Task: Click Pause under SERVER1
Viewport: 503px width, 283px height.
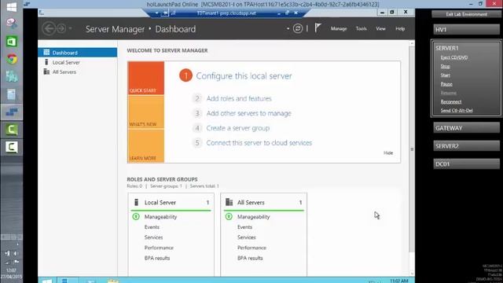Action: [446, 84]
